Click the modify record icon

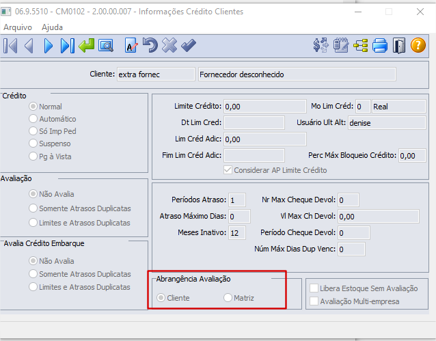(131, 45)
